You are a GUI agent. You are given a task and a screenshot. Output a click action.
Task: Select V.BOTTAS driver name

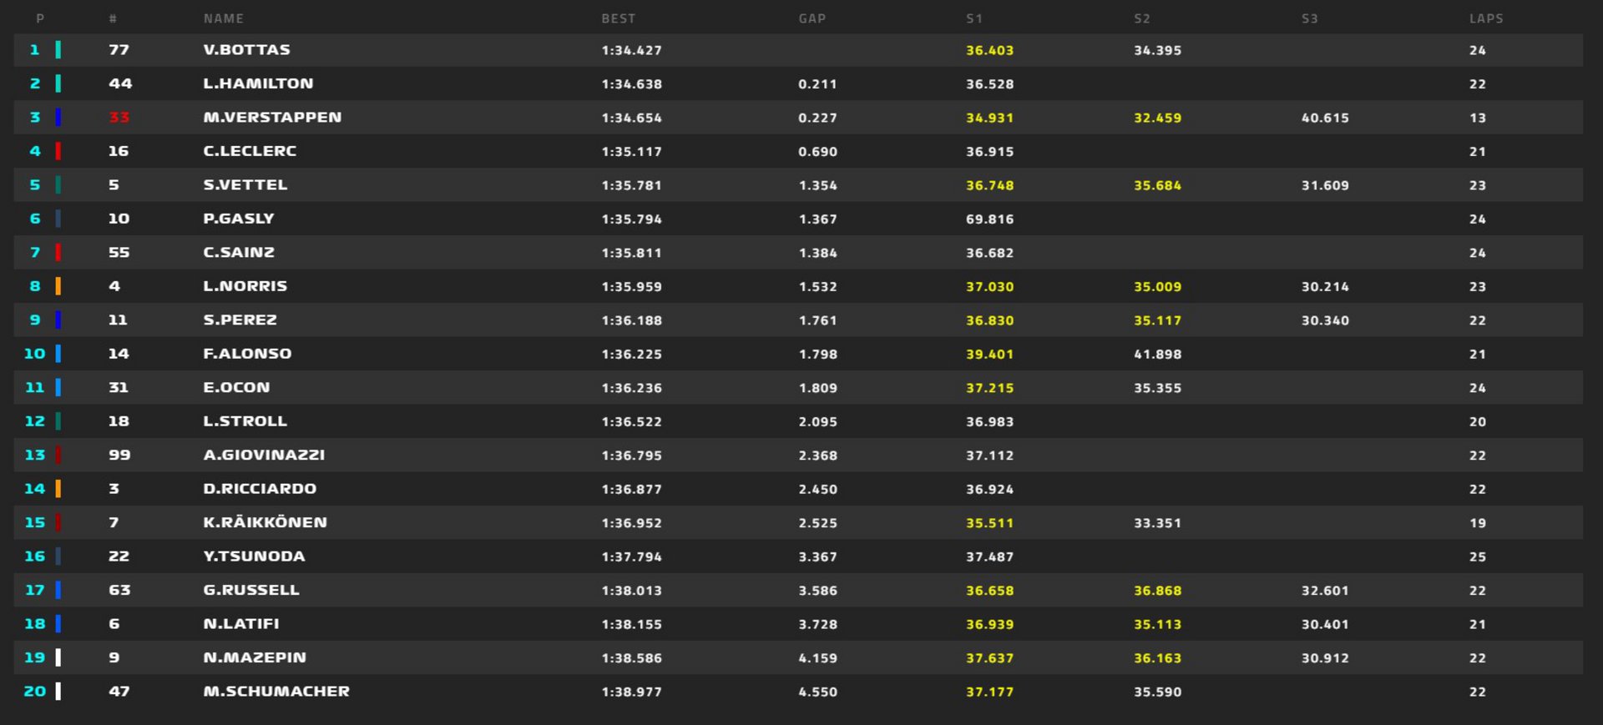coord(247,50)
